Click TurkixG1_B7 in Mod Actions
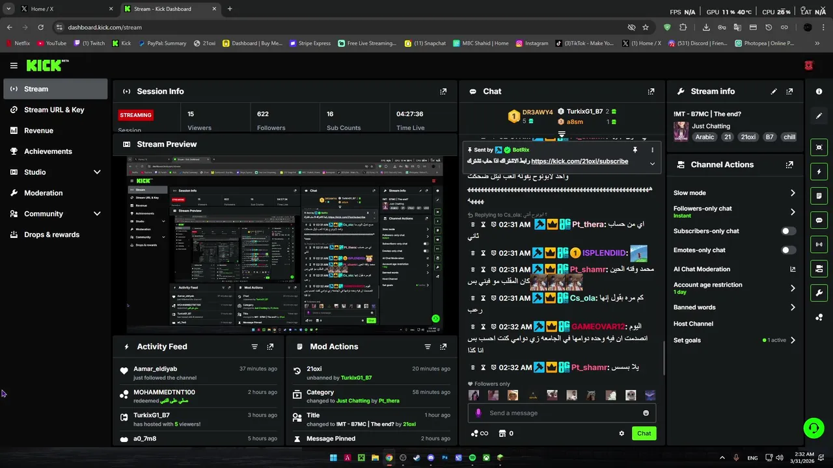833x468 pixels. coord(356,378)
